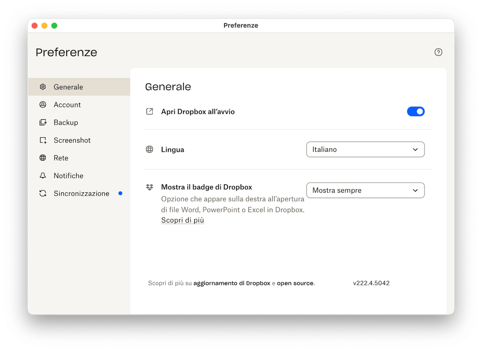Switch to the Account section

coord(79,105)
